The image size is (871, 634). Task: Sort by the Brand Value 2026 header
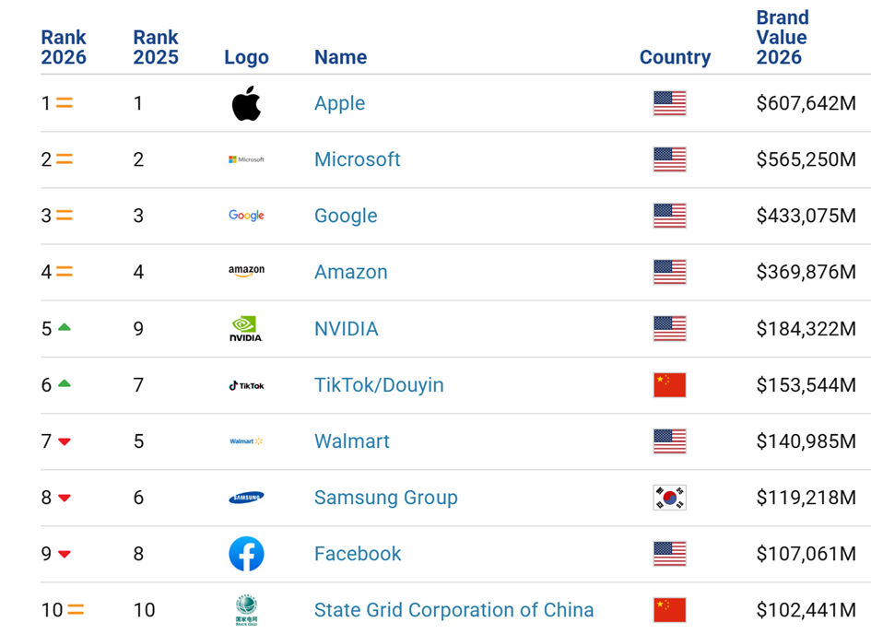(782, 38)
